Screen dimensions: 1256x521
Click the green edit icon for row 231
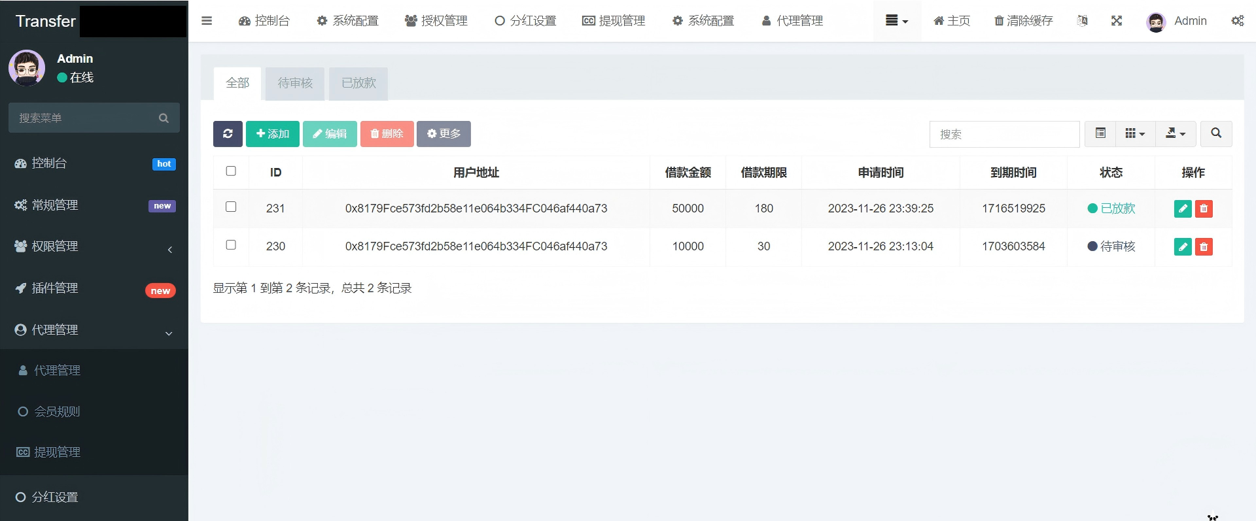point(1183,209)
